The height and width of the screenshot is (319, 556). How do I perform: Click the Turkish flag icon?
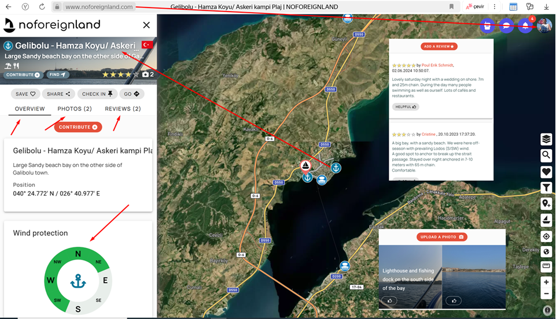click(x=147, y=44)
